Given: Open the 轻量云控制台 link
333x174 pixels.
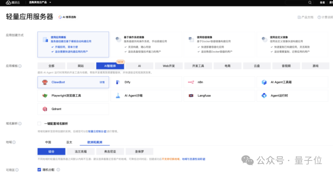Looking at the screenshot, I should point(97,131).
